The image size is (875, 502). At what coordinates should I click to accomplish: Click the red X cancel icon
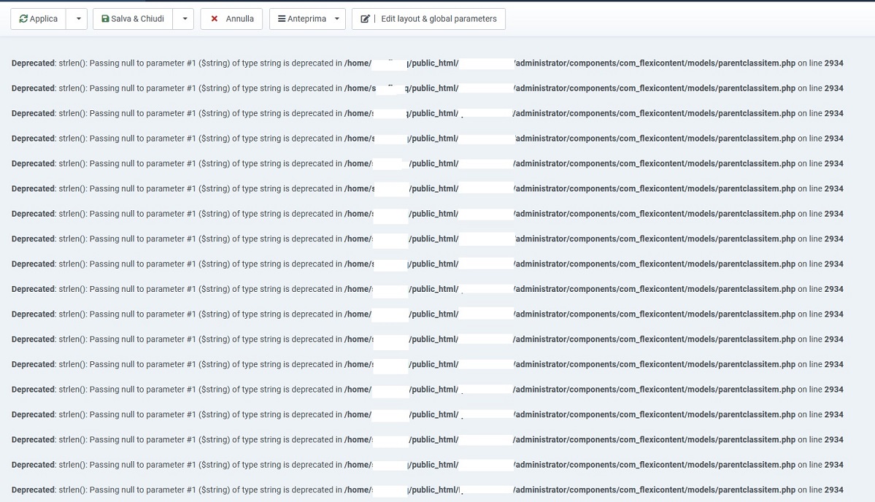(215, 19)
